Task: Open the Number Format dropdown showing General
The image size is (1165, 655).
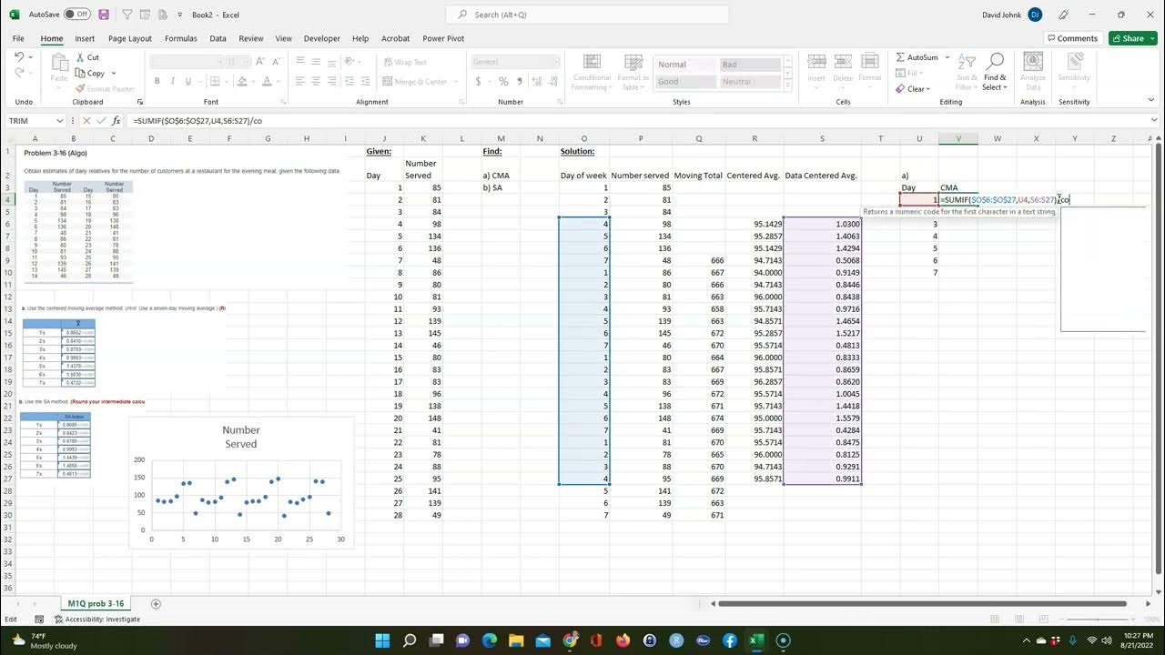Action: (555, 62)
